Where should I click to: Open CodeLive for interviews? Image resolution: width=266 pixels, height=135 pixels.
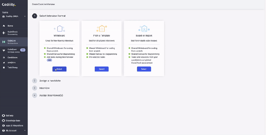[14, 42]
